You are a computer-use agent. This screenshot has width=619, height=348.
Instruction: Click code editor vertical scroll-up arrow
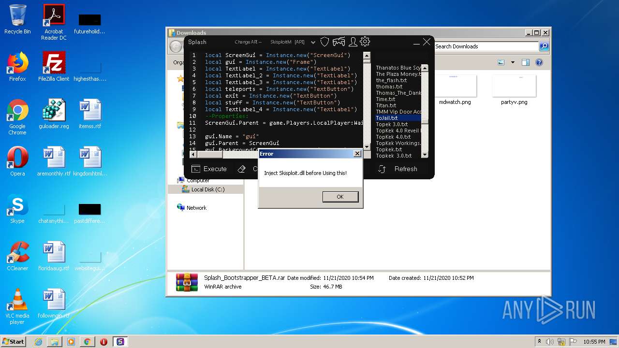[367, 55]
